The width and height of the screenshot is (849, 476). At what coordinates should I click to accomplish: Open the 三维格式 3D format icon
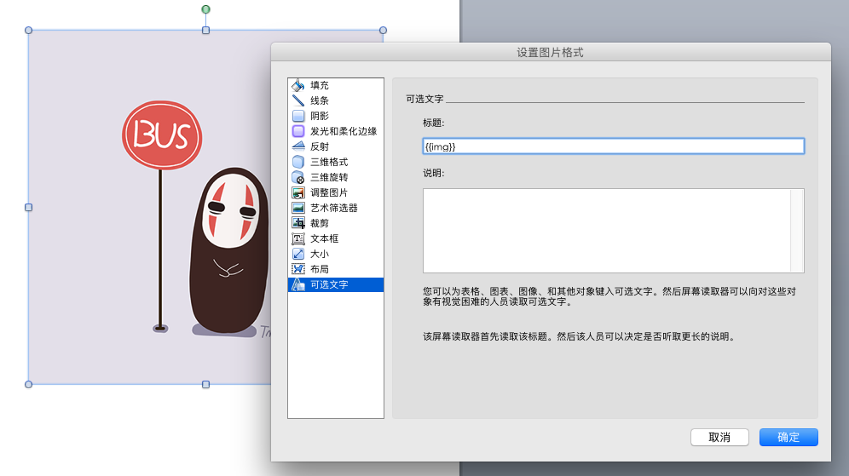tap(298, 162)
